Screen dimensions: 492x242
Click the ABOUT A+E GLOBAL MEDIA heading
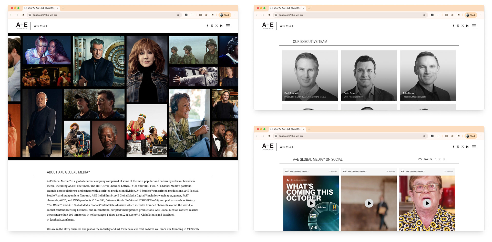pos(68,172)
